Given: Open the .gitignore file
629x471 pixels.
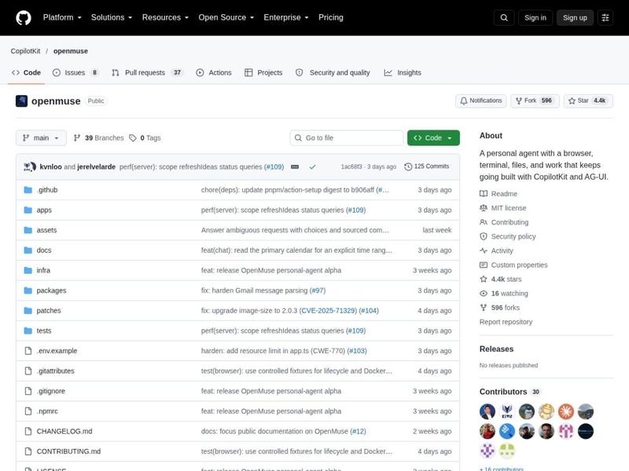Looking at the screenshot, I should (x=50, y=391).
